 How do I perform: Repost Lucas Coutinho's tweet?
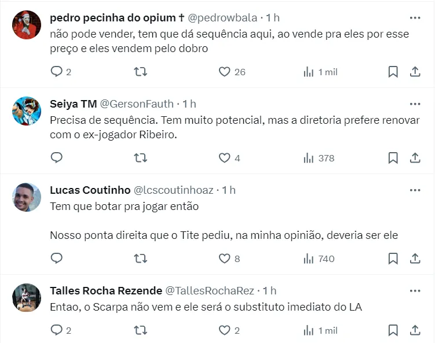140,259
